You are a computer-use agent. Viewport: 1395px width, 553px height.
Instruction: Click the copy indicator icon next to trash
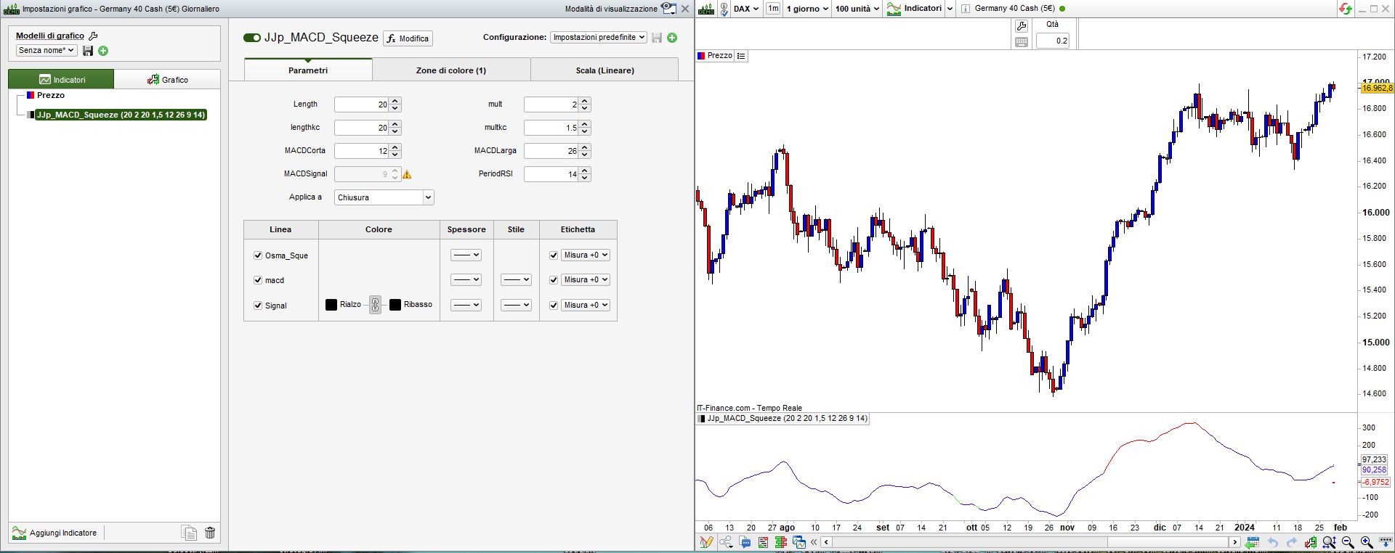(189, 533)
